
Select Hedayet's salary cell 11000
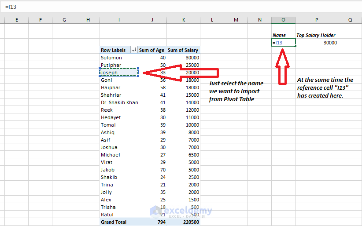coord(184,117)
